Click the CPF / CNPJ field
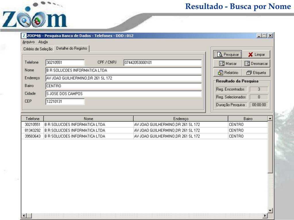The image size is (294, 220). tap(163, 63)
